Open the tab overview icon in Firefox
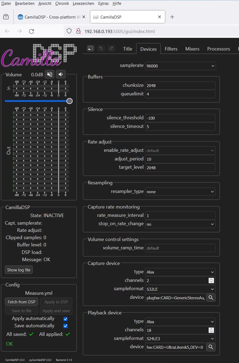The width and height of the screenshot is (239, 363). [6, 17]
